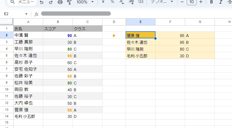The height and width of the screenshot is (128, 232).
Task: Select cell containing 佐藤 裕子
Action: tap(28, 96)
